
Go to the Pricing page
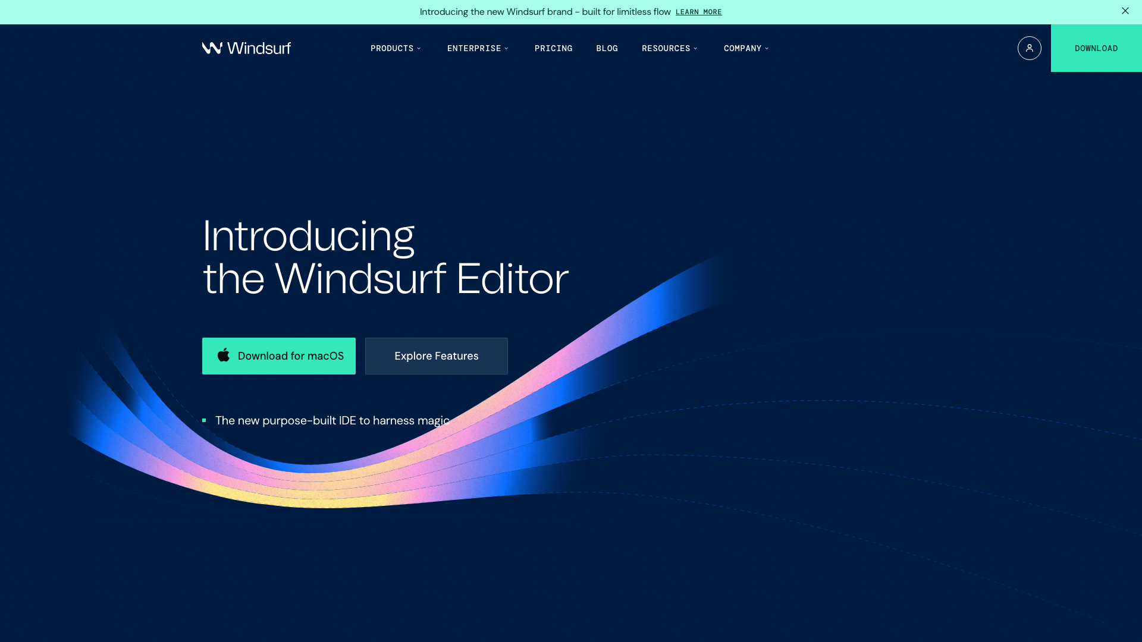pos(553,48)
